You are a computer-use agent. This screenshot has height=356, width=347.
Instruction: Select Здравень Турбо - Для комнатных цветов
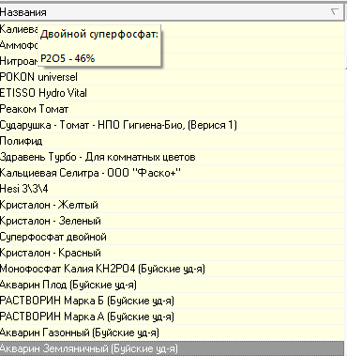(x=172, y=157)
